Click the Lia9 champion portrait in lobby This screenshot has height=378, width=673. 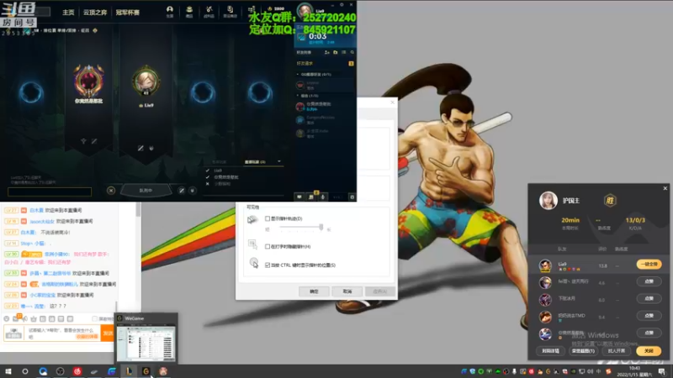pos(146,81)
